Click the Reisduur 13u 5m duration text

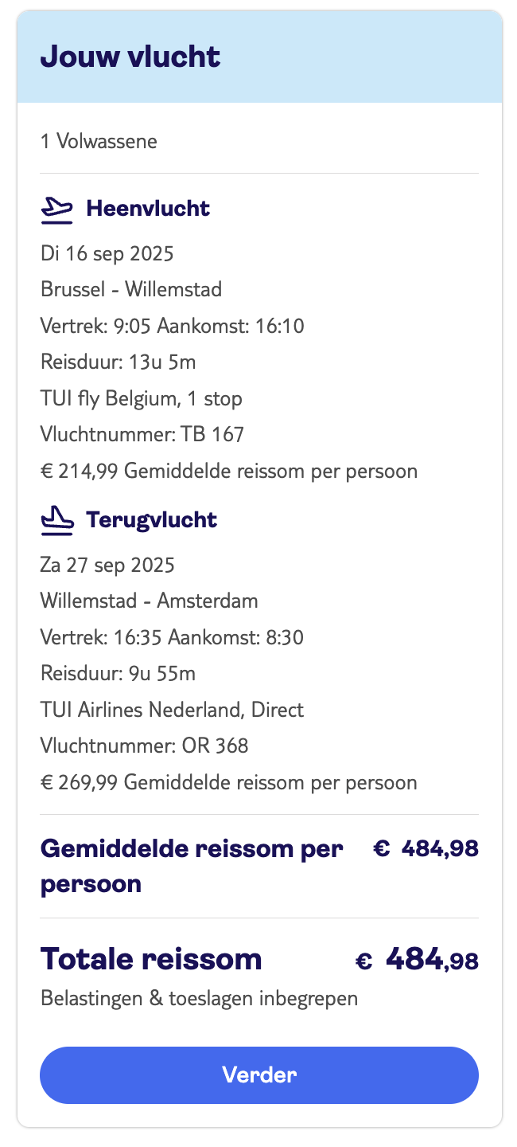[x=112, y=362]
